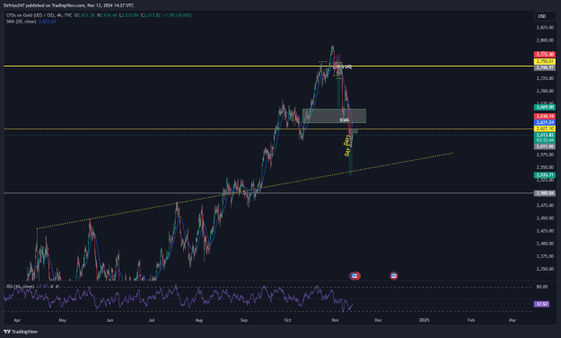Click the 2,800.00 price axis value
The height and width of the screenshot is (338, 561).
click(x=545, y=40)
